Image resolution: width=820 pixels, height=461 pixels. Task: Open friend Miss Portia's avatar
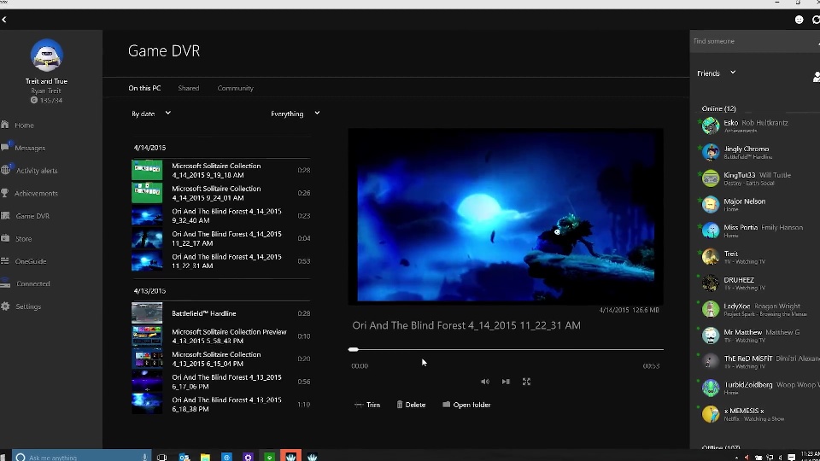click(x=710, y=230)
